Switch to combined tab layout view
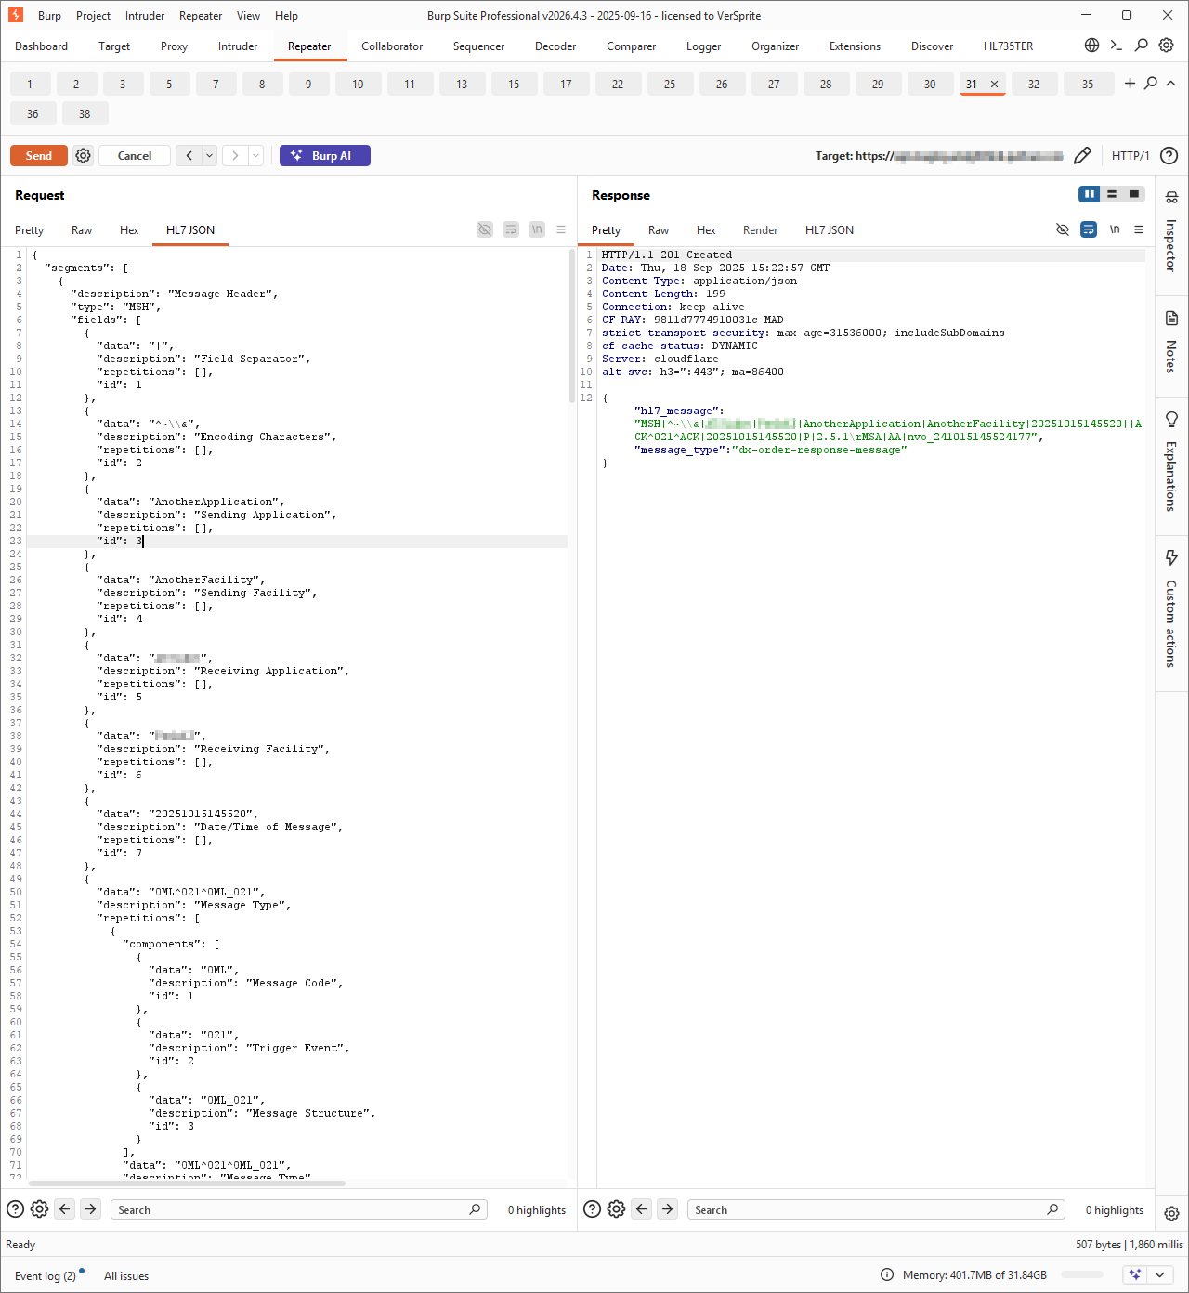Screen dimensions: 1189x1293 [x=1134, y=194]
